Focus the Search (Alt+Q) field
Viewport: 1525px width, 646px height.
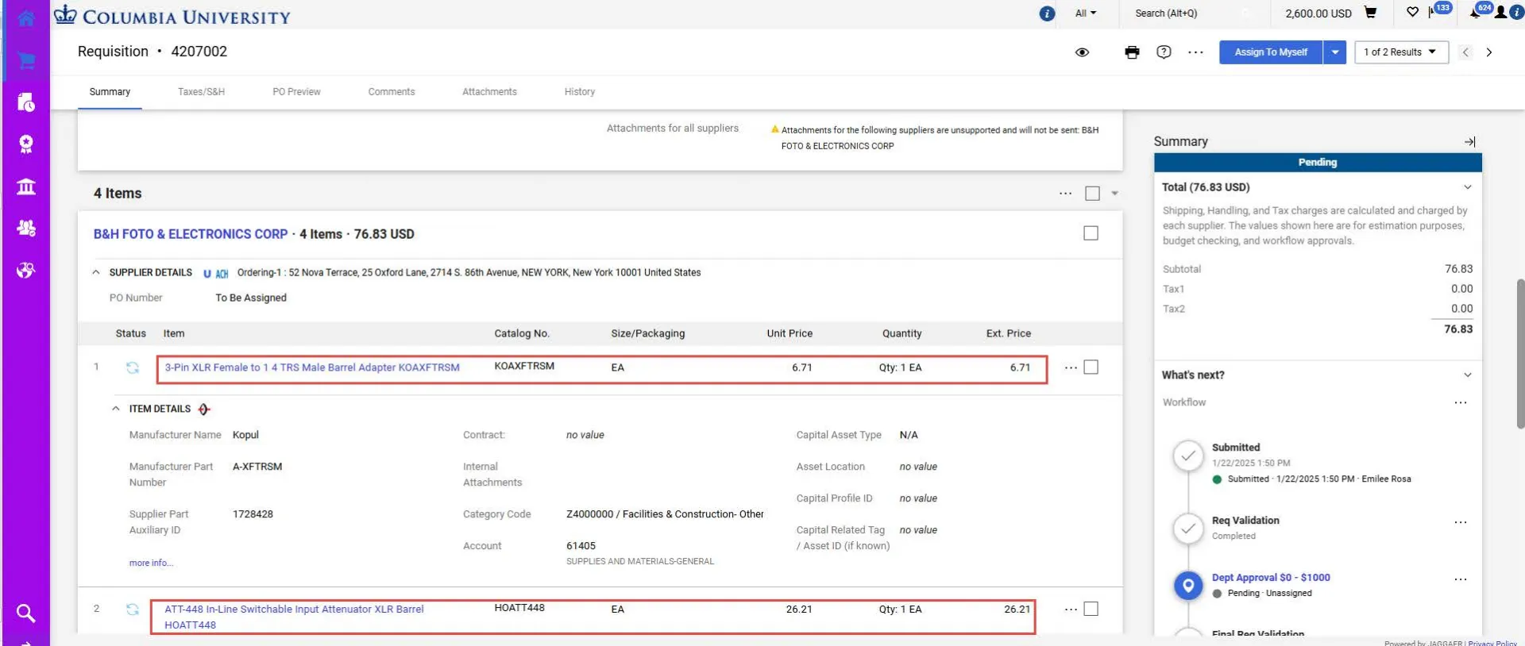click(x=1191, y=13)
